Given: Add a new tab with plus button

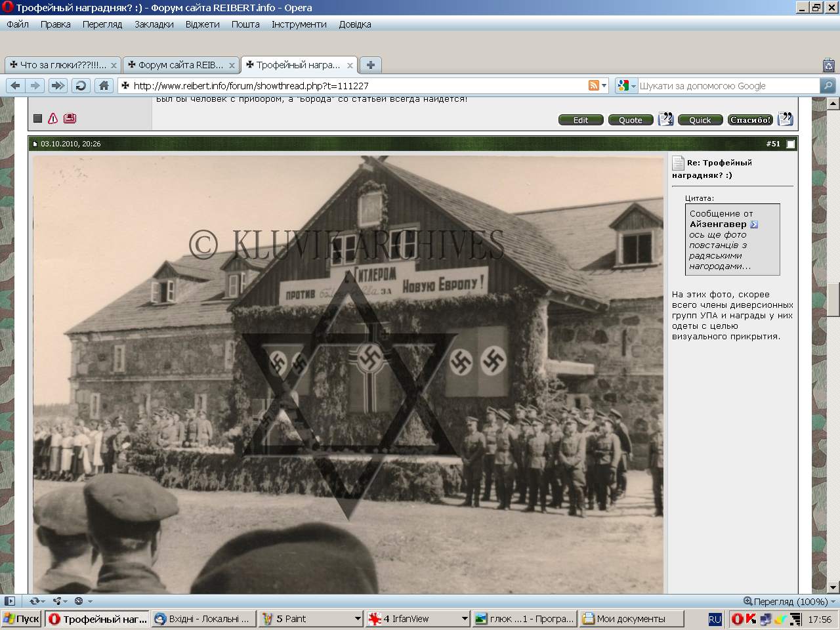Looking at the screenshot, I should (x=371, y=65).
